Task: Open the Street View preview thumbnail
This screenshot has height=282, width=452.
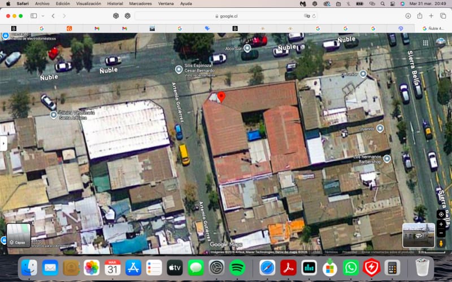Action: (x=419, y=235)
